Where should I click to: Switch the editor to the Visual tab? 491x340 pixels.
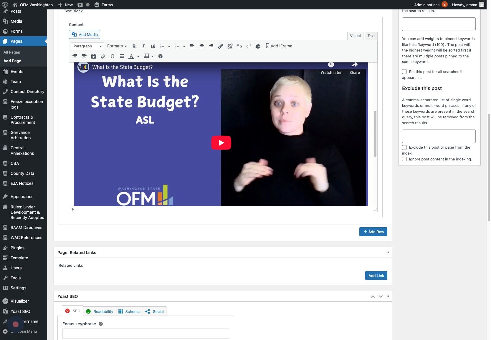[355, 36]
